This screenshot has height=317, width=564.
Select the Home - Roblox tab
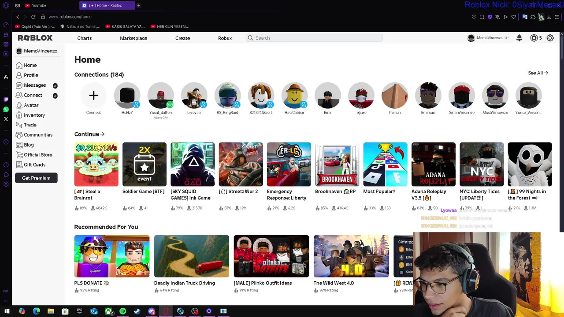tap(107, 6)
